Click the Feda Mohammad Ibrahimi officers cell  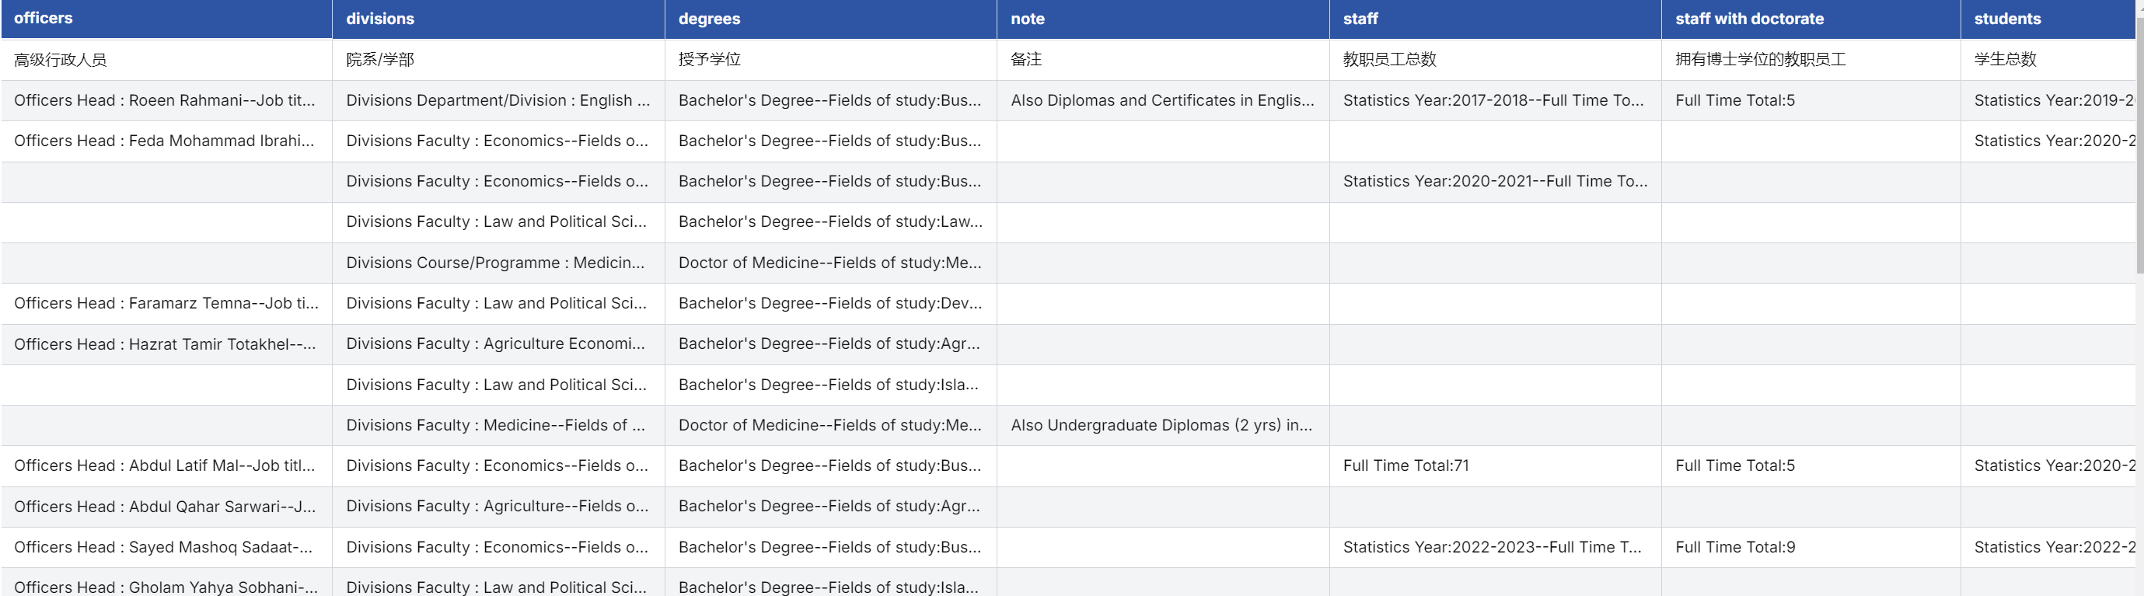(165, 141)
